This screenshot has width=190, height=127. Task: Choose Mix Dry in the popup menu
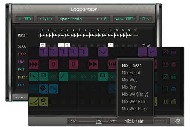click(x=129, y=87)
